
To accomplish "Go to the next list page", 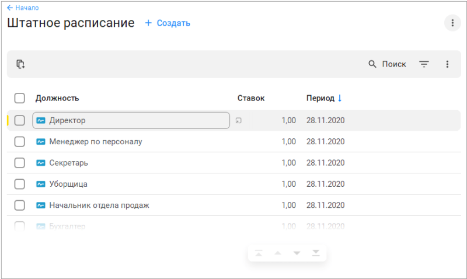I will tap(297, 253).
